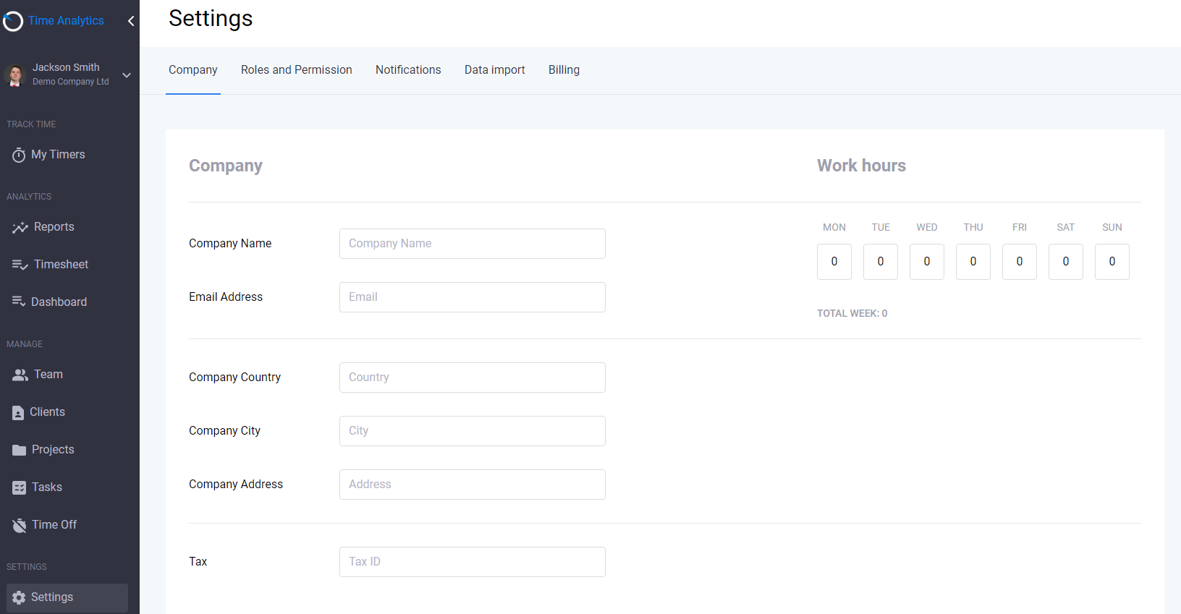Open the Notifications tab
The width and height of the screenshot is (1181, 614).
click(x=408, y=70)
